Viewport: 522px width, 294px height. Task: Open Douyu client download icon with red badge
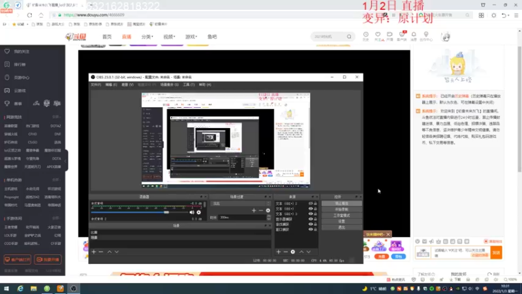click(402, 35)
